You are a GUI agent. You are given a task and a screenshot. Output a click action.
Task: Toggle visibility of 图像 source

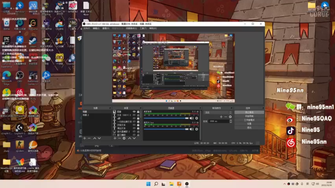click(134, 112)
